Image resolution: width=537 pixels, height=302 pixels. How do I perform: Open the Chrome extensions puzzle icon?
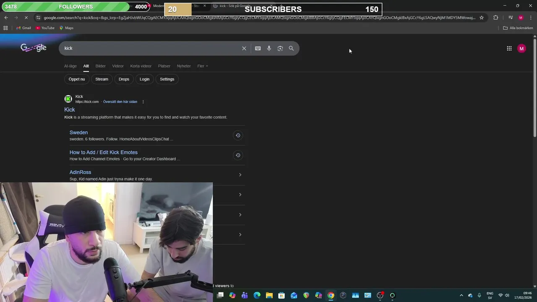point(496,18)
